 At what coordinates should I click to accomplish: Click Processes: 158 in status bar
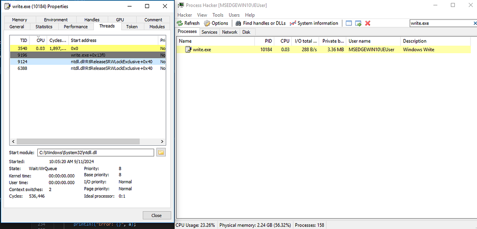coord(309,225)
